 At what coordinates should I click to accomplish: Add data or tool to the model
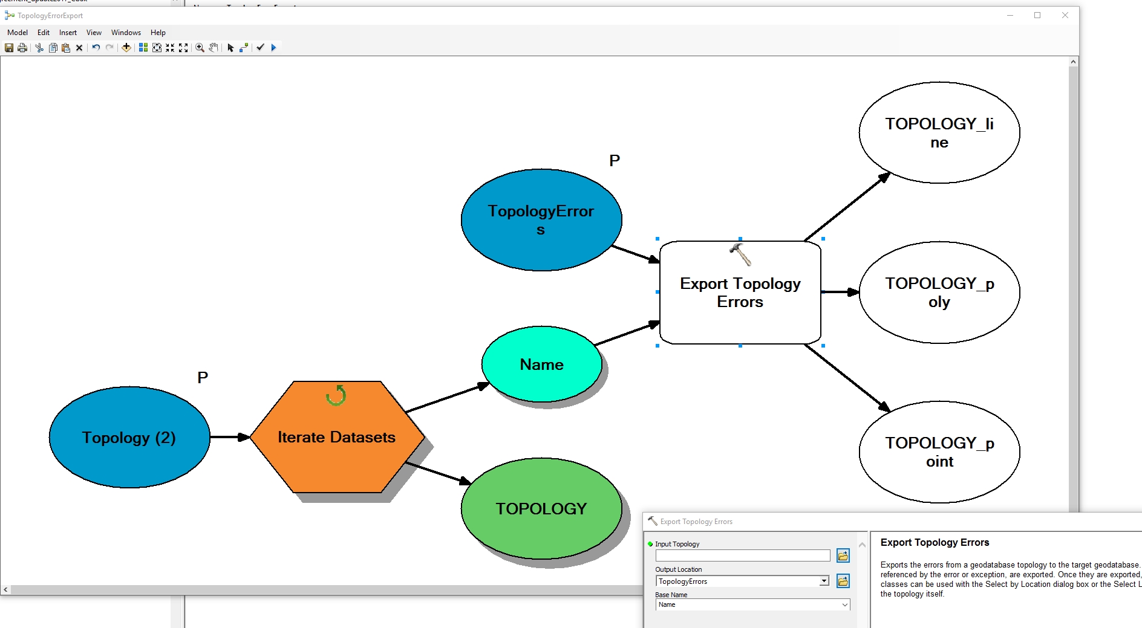click(x=126, y=48)
